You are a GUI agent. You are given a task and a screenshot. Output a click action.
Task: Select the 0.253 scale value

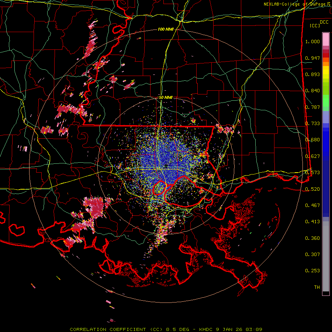click(x=312, y=271)
